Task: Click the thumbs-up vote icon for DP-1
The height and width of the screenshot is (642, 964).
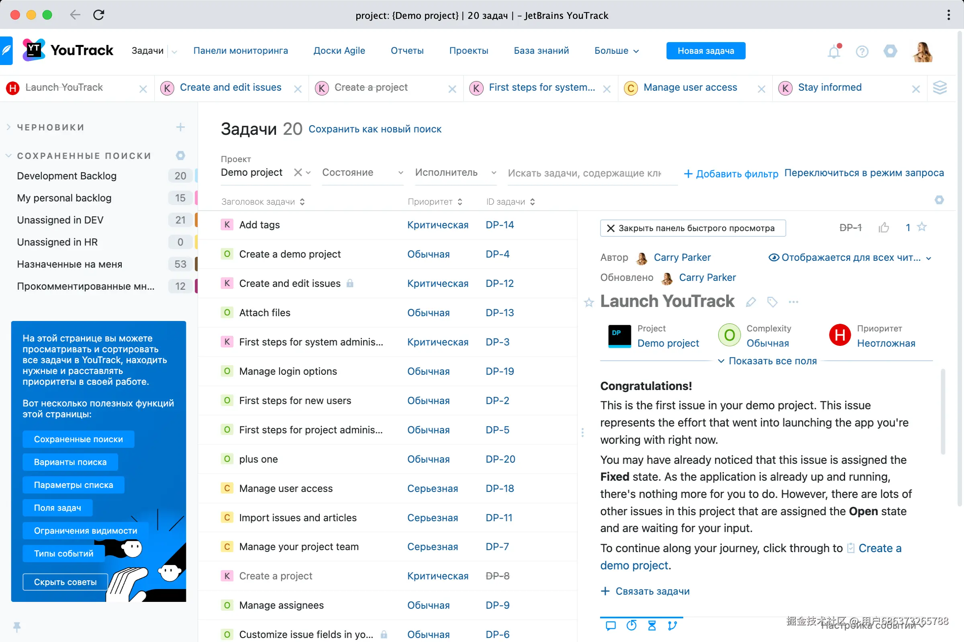Action: pyautogui.click(x=884, y=227)
